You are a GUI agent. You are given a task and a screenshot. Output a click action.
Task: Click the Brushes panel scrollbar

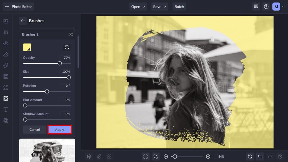pyautogui.click(x=78, y=52)
